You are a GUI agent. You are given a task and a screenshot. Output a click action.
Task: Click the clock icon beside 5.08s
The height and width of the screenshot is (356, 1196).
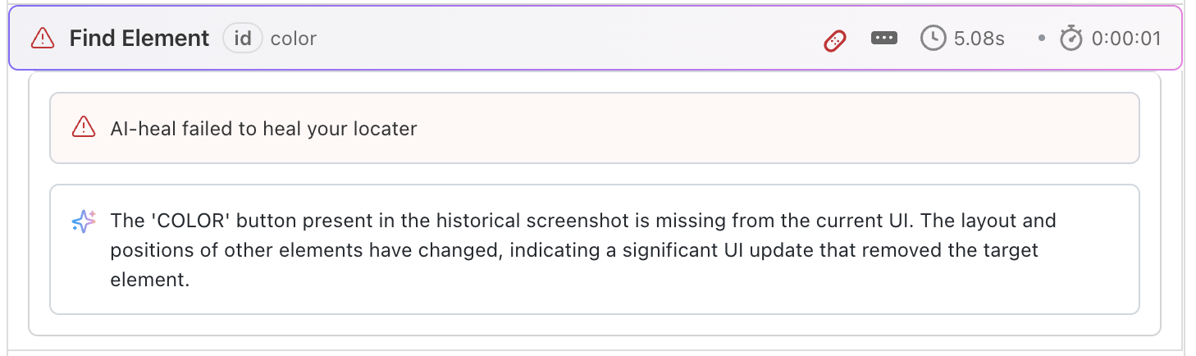(934, 39)
